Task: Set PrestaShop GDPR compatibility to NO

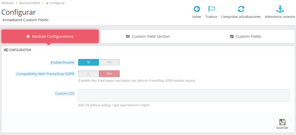Action: point(109,74)
